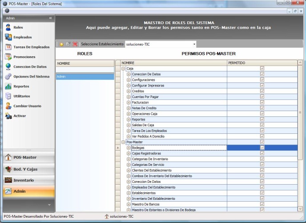
Task: Open Reportes chart icon
Action: pyautogui.click(x=8, y=86)
